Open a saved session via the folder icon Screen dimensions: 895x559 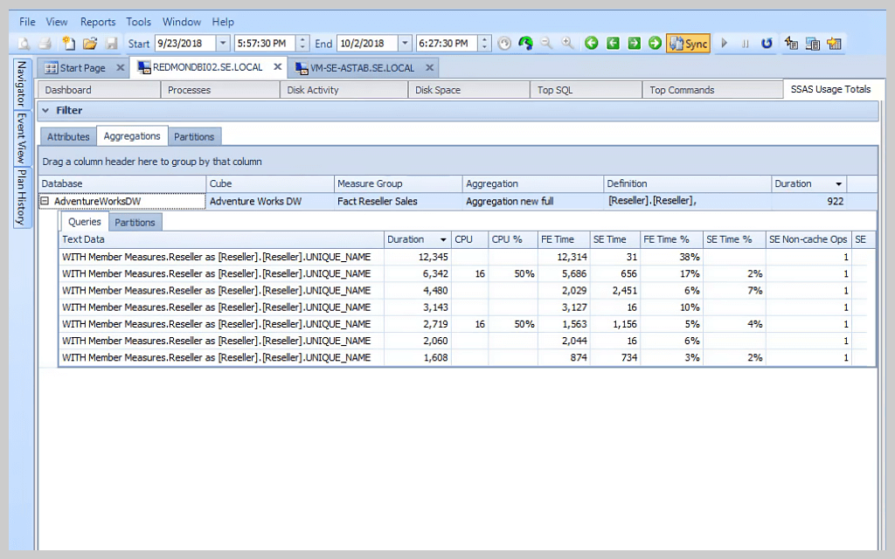[90, 43]
